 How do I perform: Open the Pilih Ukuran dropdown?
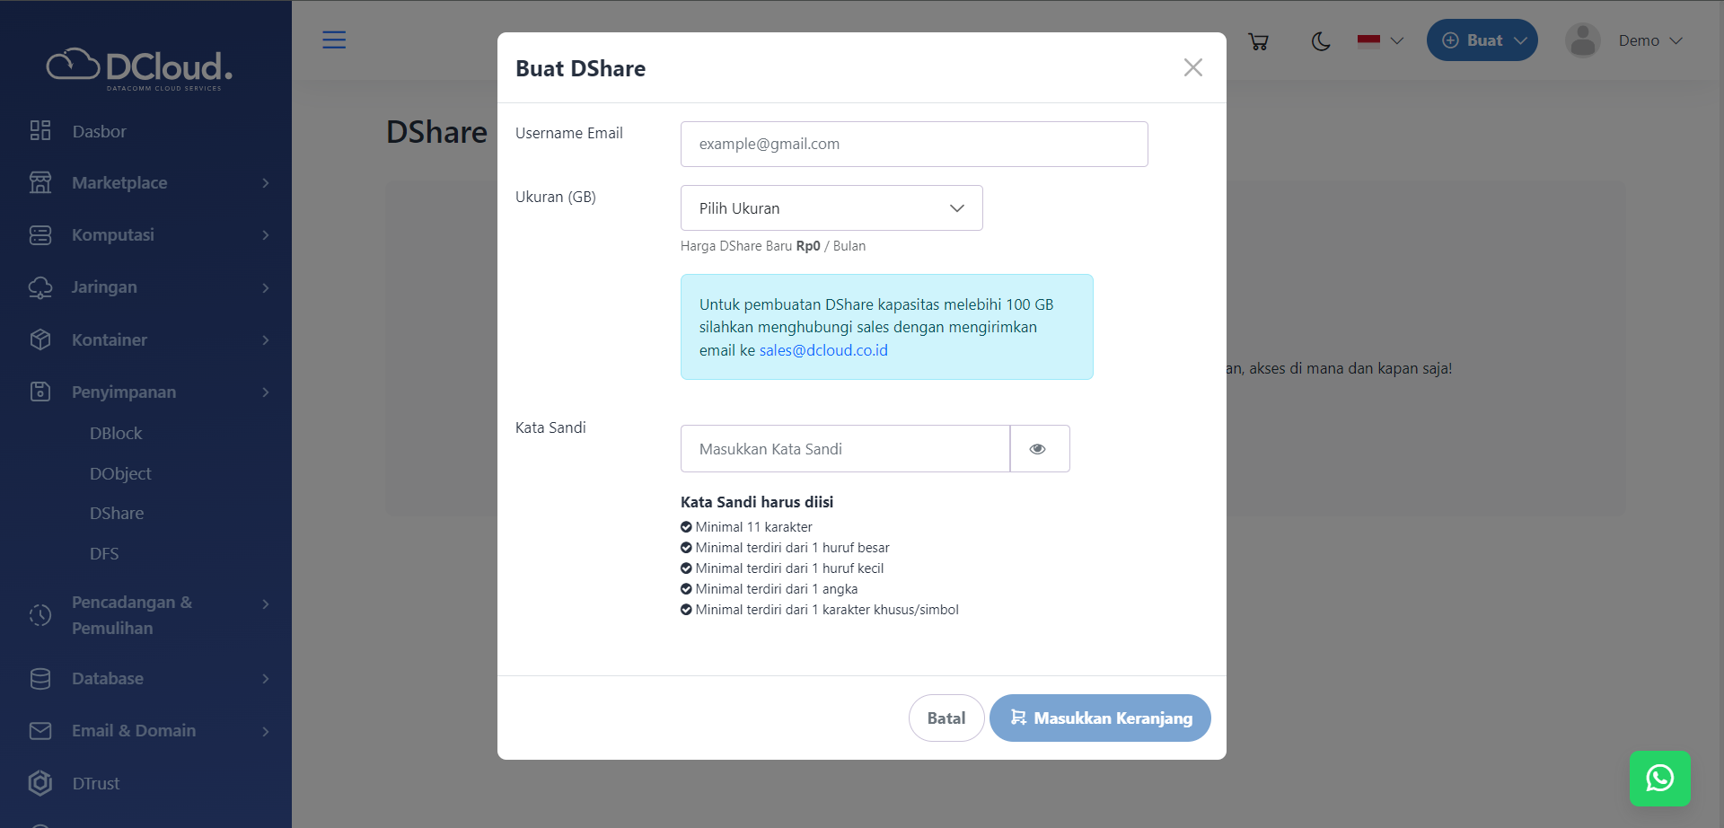coord(831,208)
